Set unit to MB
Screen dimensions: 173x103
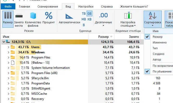point(84,19)
